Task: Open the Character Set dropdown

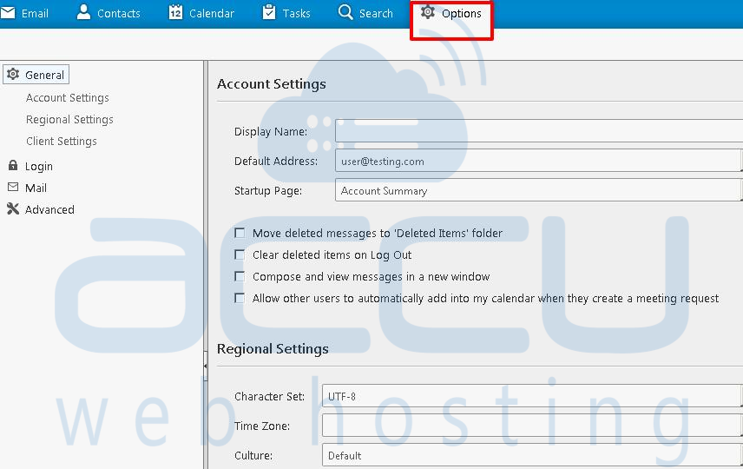Action: pyautogui.click(x=532, y=396)
